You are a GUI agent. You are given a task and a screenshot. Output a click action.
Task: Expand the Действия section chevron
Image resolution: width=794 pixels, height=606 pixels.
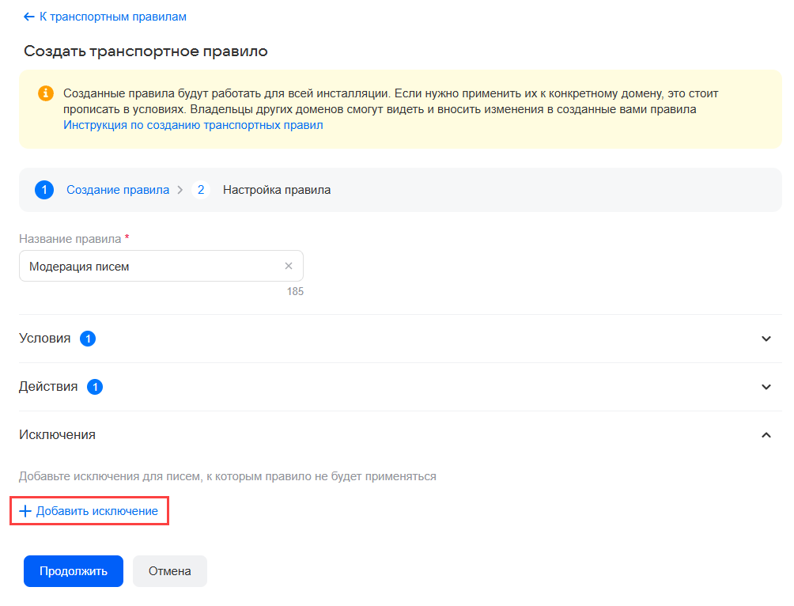[x=766, y=387]
